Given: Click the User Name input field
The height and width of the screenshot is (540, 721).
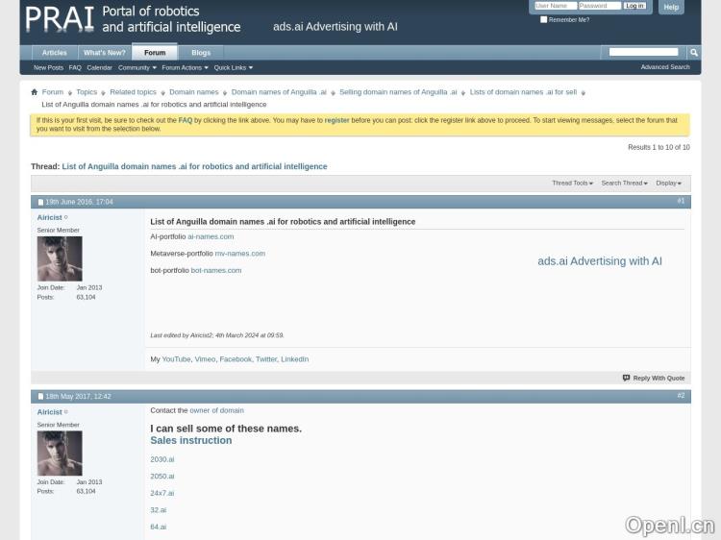Looking at the screenshot, I should coord(555,6).
